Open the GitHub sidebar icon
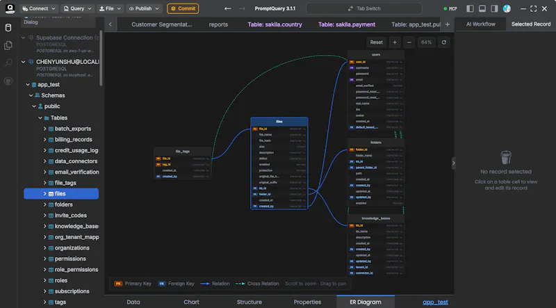This screenshot has height=308, width=556. tap(8, 81)
